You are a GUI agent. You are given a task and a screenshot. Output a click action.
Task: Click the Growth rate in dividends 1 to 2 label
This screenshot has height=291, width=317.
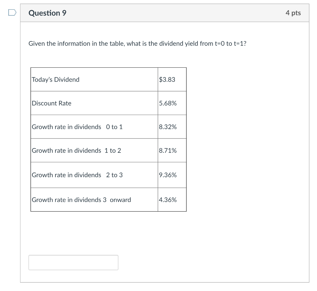click(76, 151)
